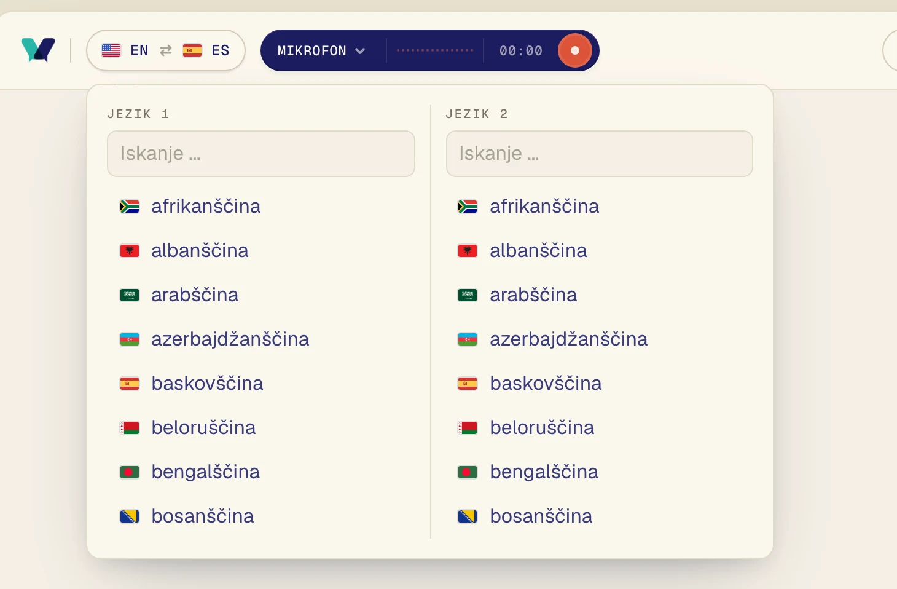
Task: Focus the Jezik 2 search field
Action: click(600, 154)
